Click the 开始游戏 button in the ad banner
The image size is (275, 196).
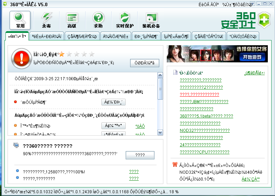click(x=252, y=57)
